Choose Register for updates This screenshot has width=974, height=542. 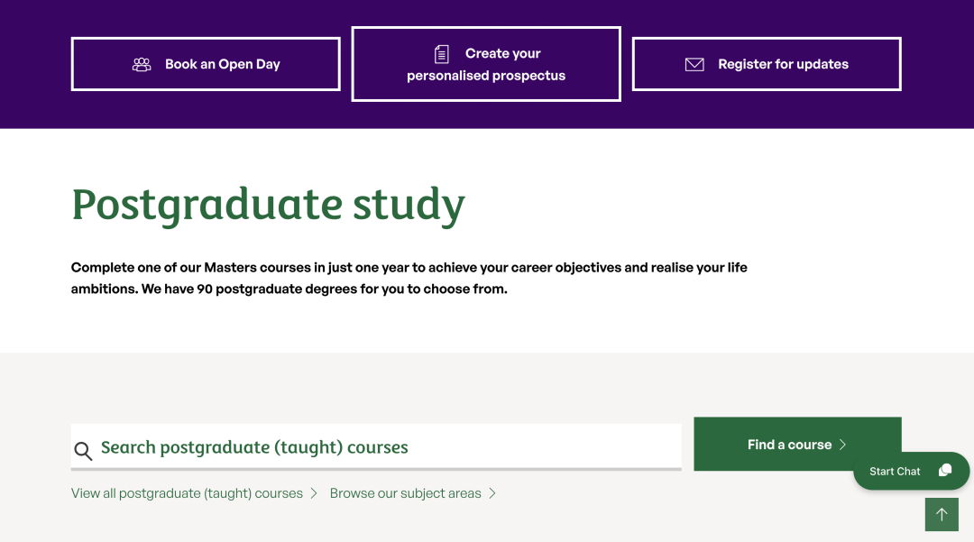coord(767,64)
